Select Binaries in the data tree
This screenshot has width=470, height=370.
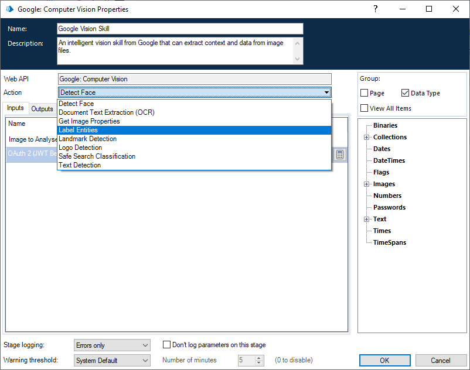(385, 125)
